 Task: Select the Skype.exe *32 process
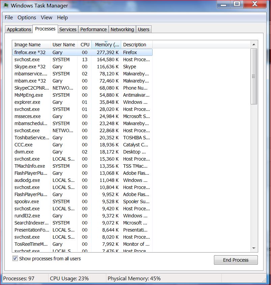82,67
